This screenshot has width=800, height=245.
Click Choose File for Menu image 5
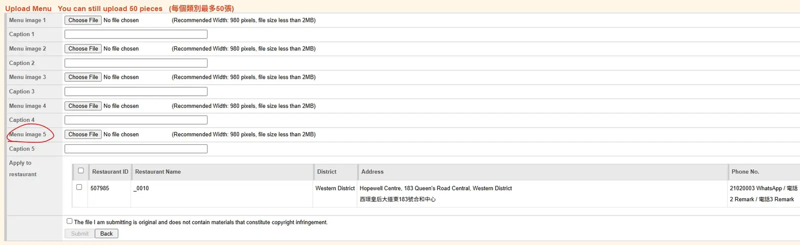click(x=83, y=135)
